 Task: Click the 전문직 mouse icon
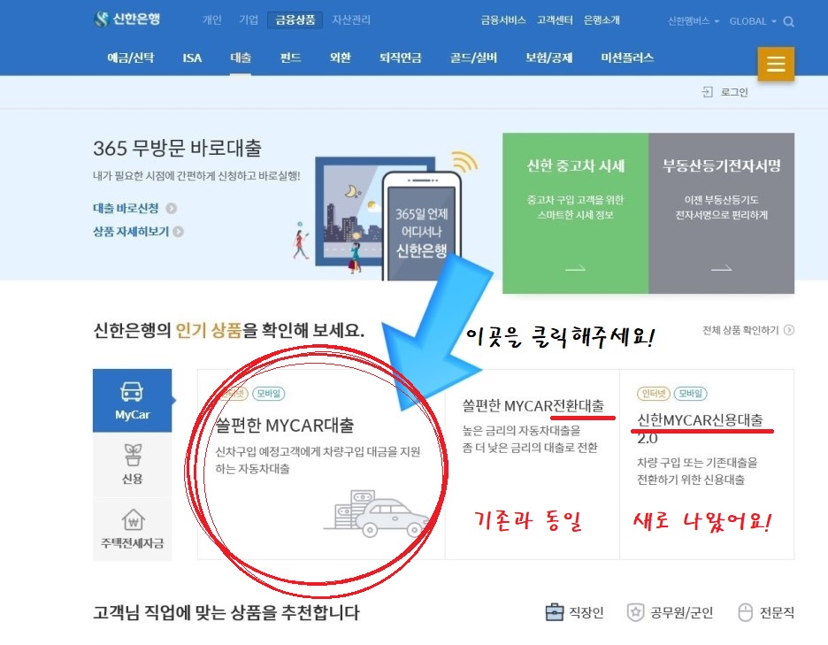tap(745, 612)
